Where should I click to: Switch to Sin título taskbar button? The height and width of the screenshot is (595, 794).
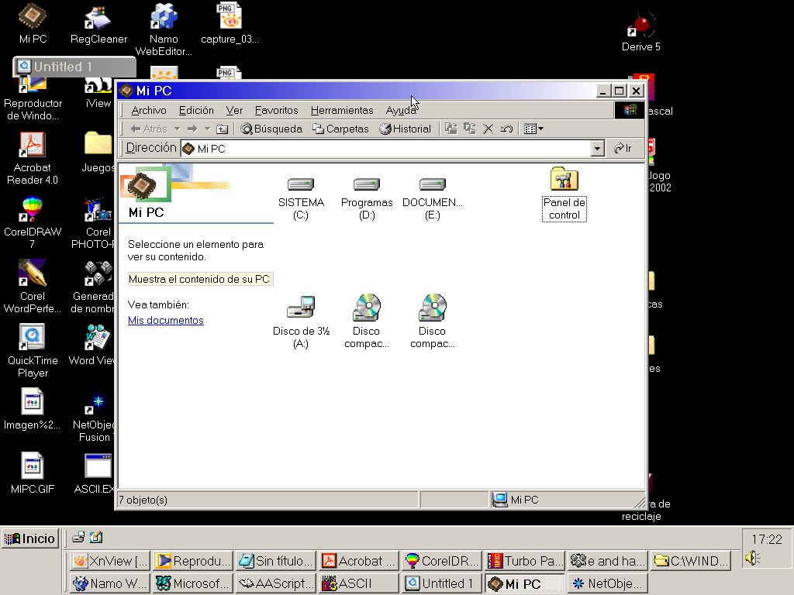[x=276, y=561]
